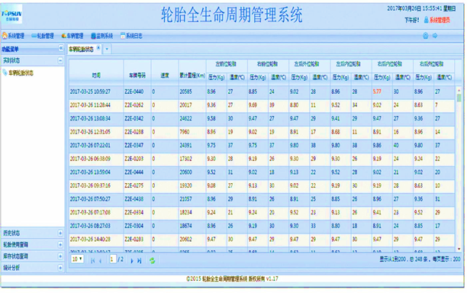This screenshot has height=293, width=467.
Task: Click the scrollbar down arrow of table
Action: [x=459, y=249]
